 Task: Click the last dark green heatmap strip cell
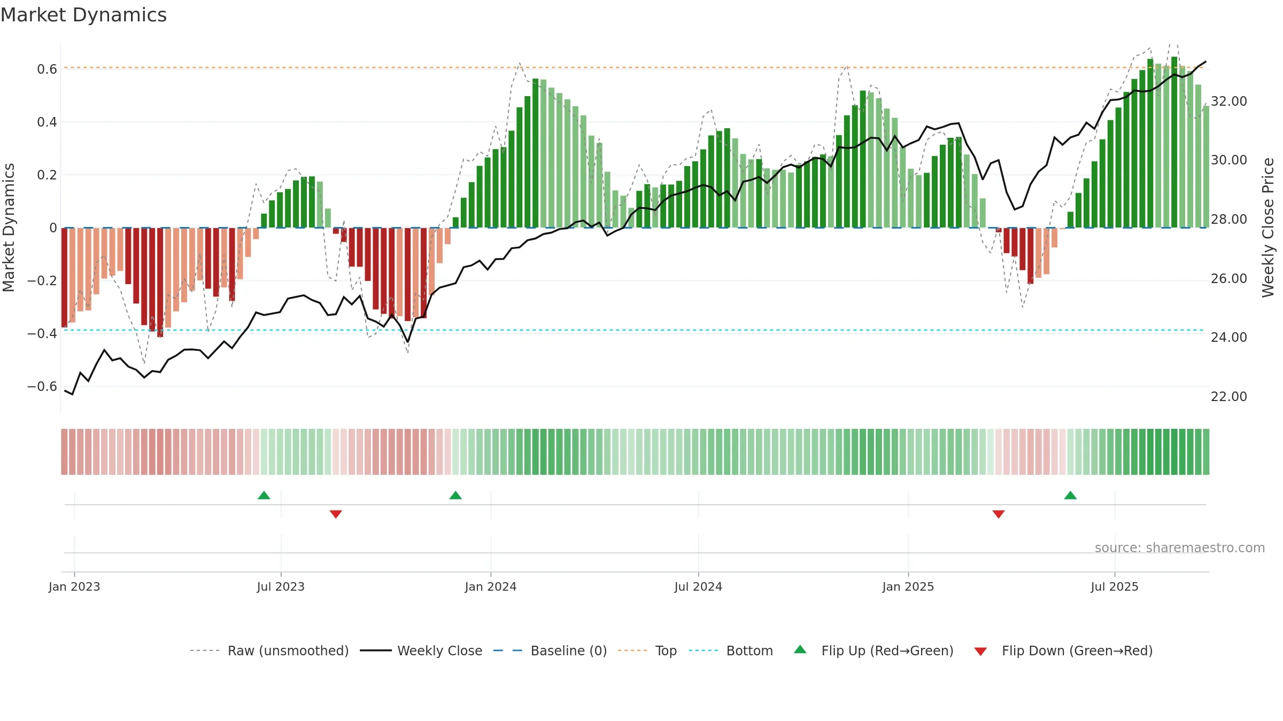[1206, 452]
